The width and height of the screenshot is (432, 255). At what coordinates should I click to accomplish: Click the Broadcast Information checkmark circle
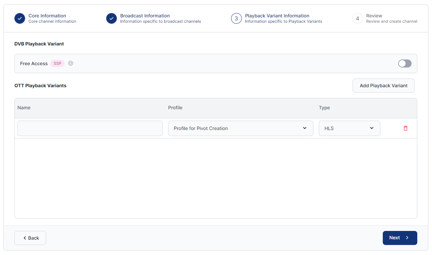pyautogui.click(x=112, y=18)
